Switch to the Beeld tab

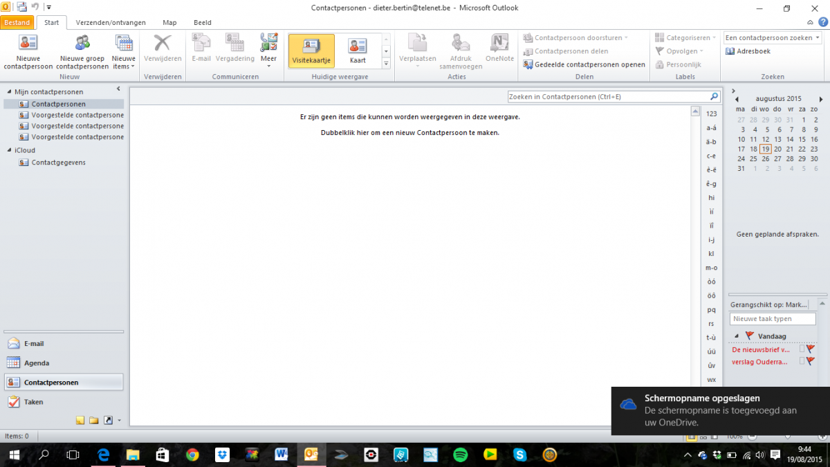[202, 22]
